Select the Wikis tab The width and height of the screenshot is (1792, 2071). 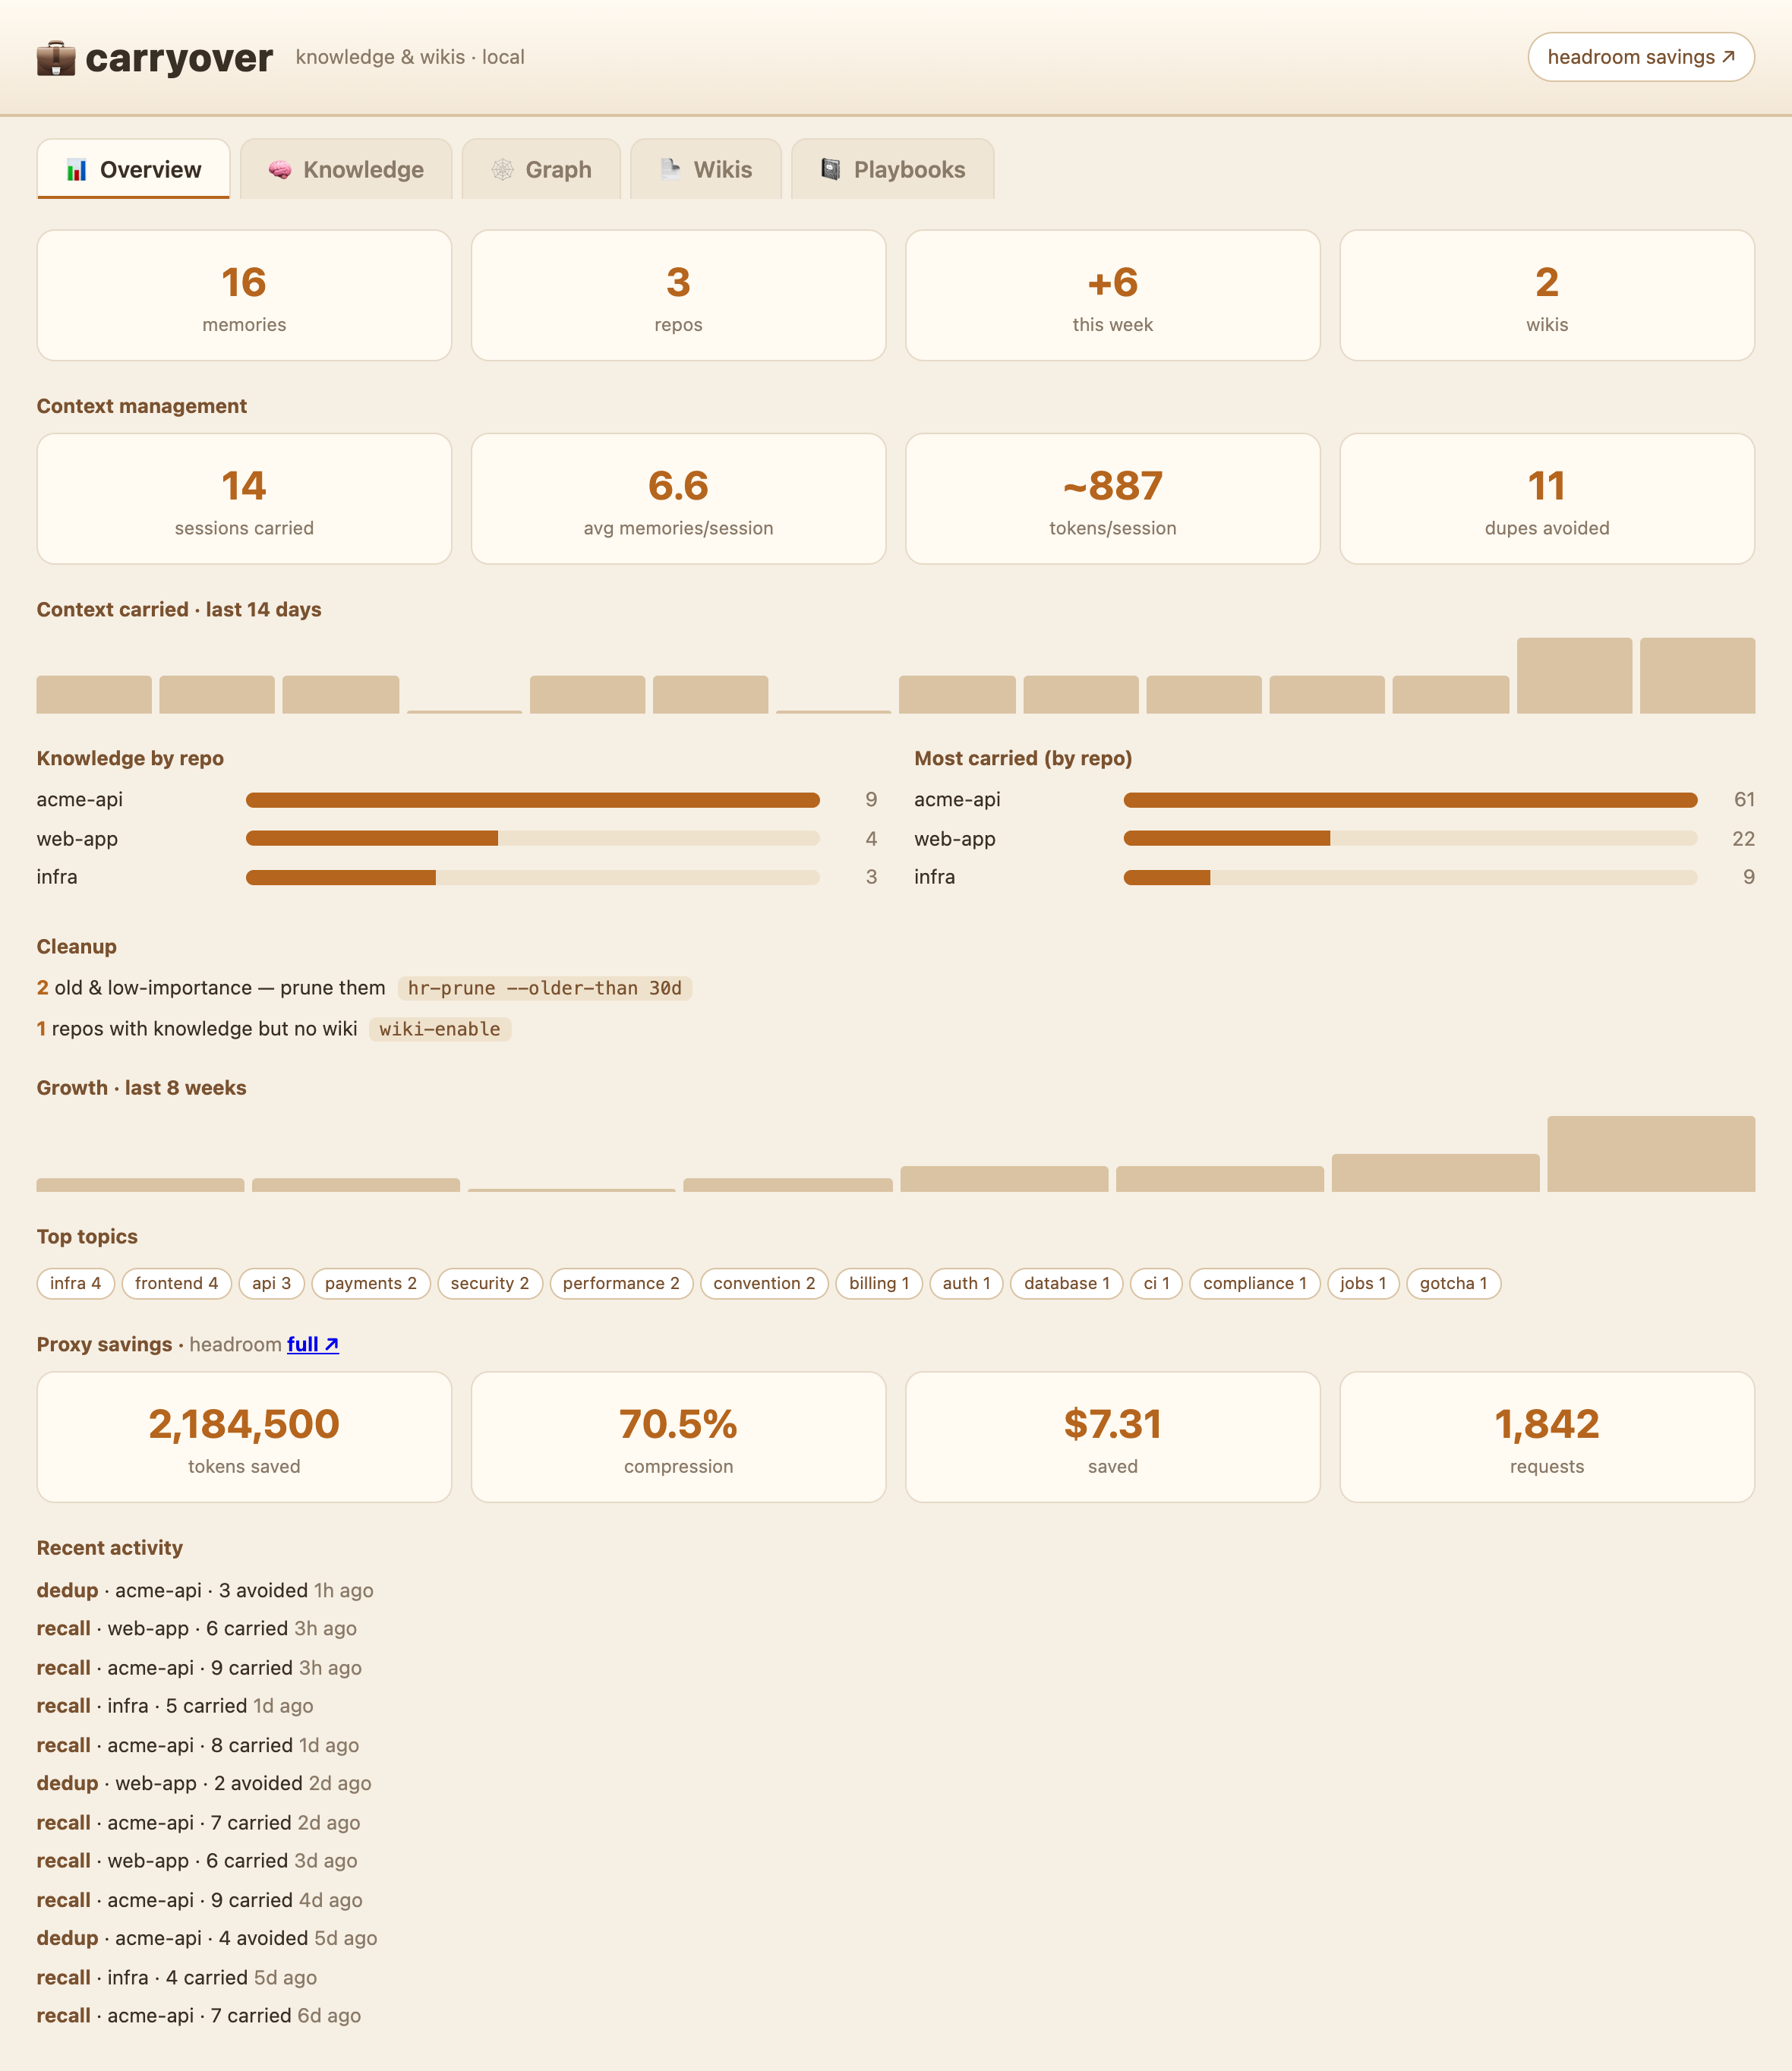tap(706, 169)
